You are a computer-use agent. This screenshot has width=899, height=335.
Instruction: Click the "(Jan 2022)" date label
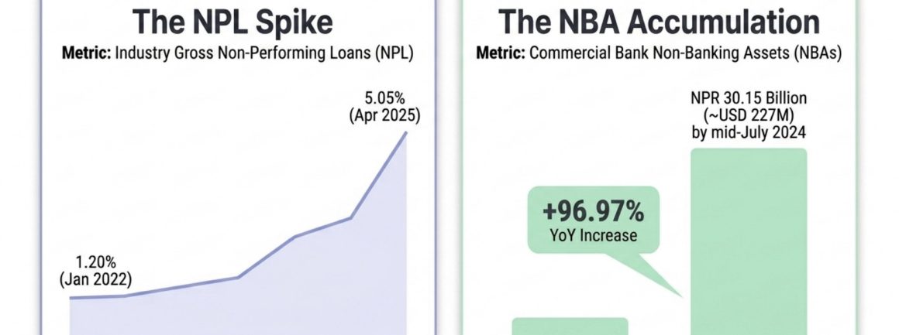point(96,279)
